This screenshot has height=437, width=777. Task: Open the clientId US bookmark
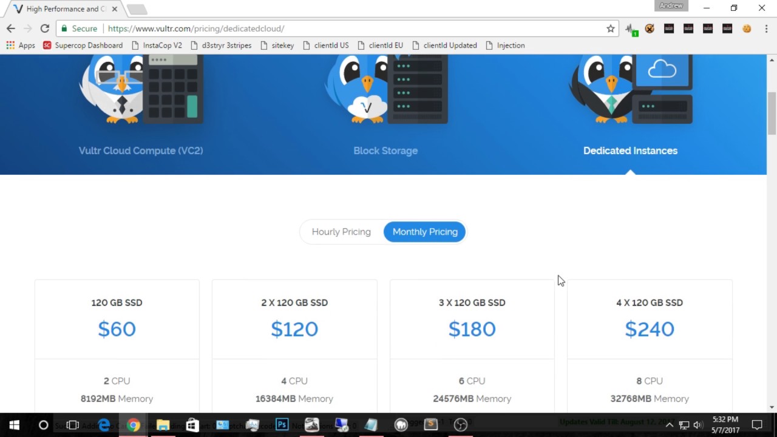[325, 46]
